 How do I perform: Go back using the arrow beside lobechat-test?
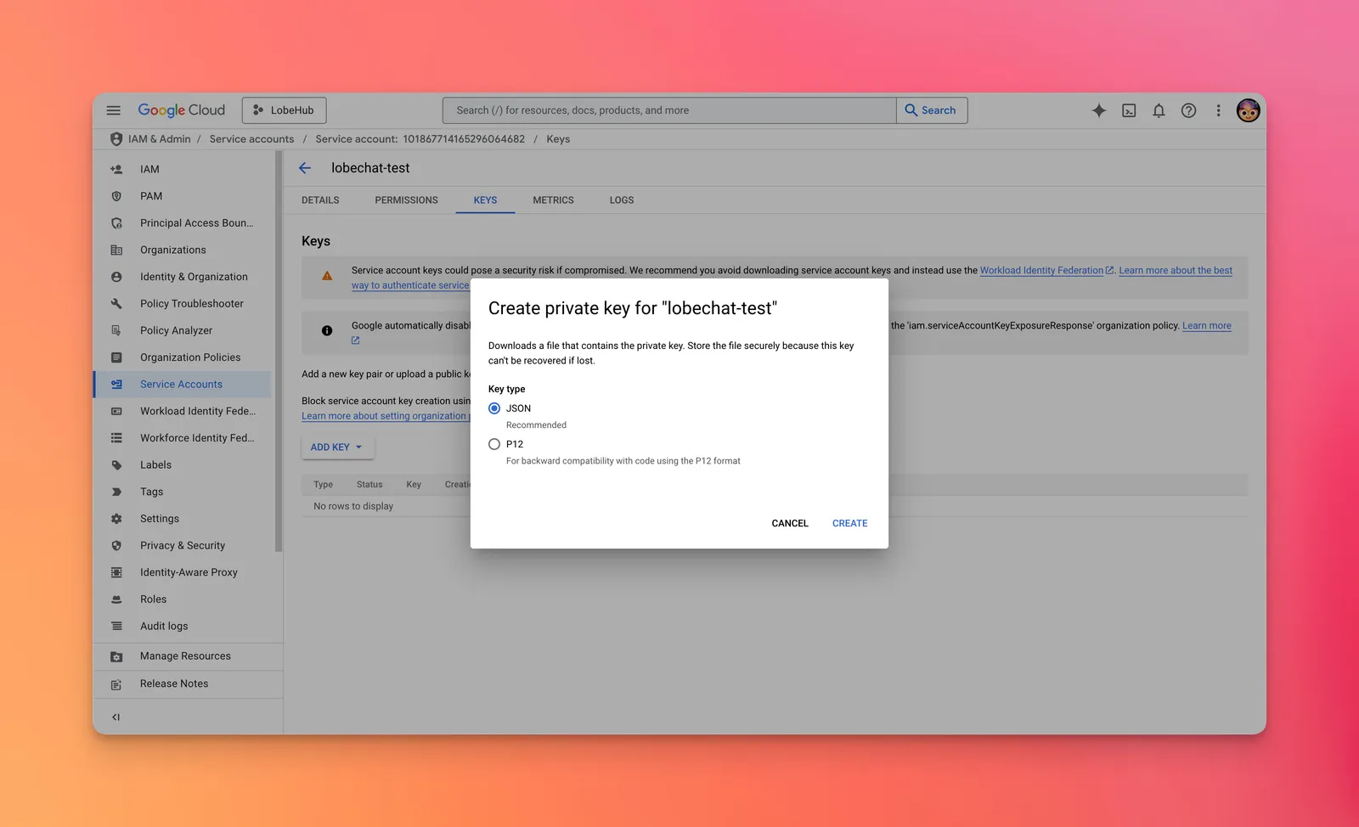click(305, 168)
